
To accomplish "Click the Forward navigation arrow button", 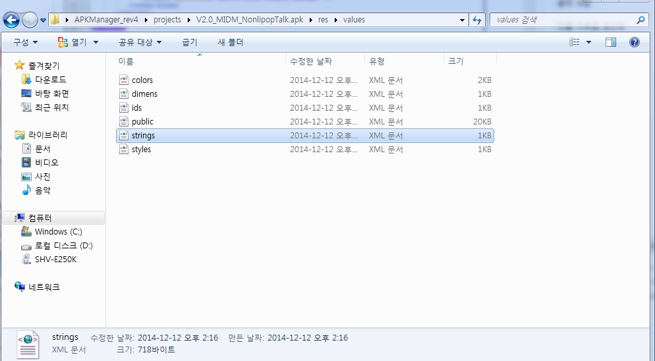I will (x=30, y=20).
